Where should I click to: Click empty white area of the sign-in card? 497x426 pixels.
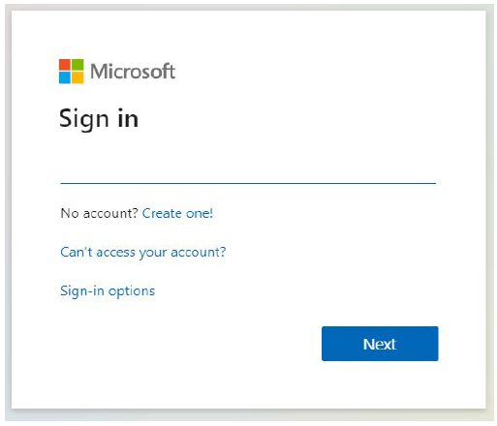point(323,97)
